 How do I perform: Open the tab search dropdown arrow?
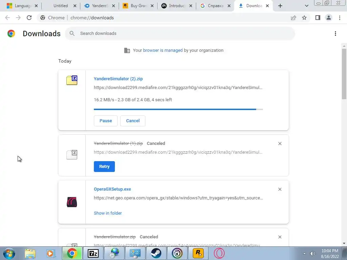pyautogui.click(x=306, y=6)
